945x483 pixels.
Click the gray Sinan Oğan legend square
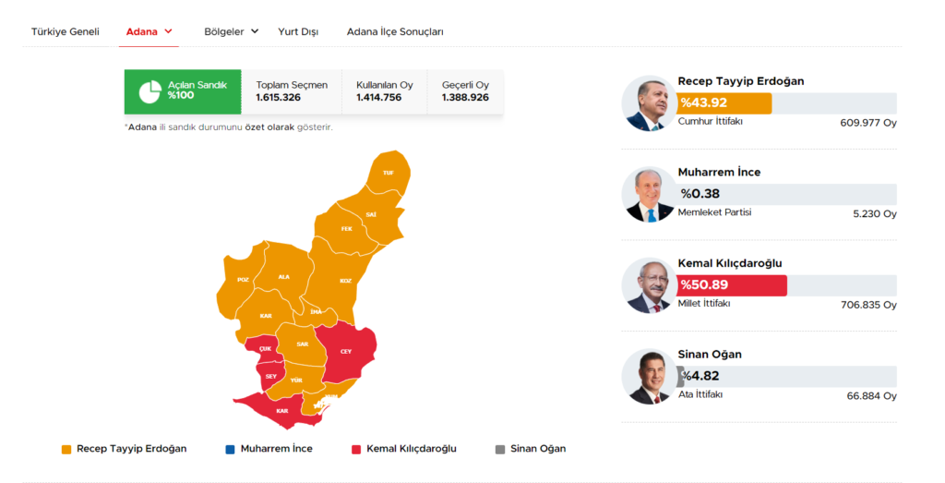pyautogui.click(x=500, y=450)
